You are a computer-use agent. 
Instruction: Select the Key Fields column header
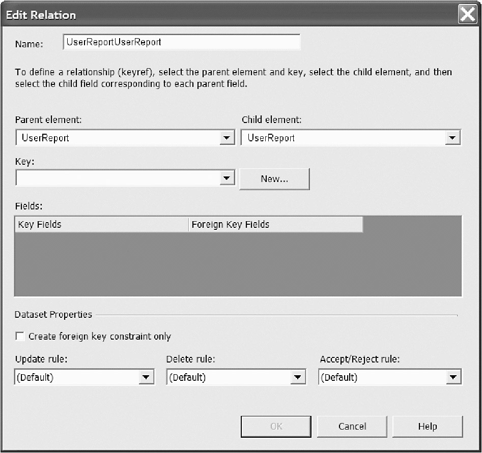(x=102, y=224)
